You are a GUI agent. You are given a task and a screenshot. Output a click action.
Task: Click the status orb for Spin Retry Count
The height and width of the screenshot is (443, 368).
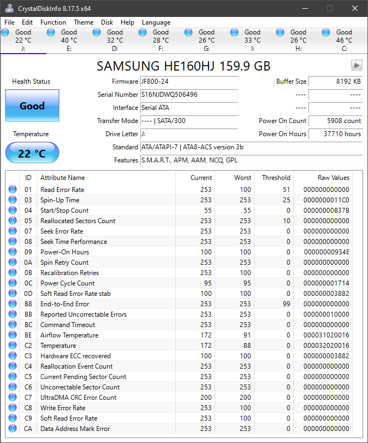pos(13,262)
